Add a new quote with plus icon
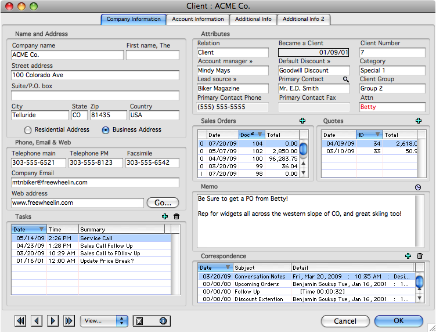 (419, 121)
